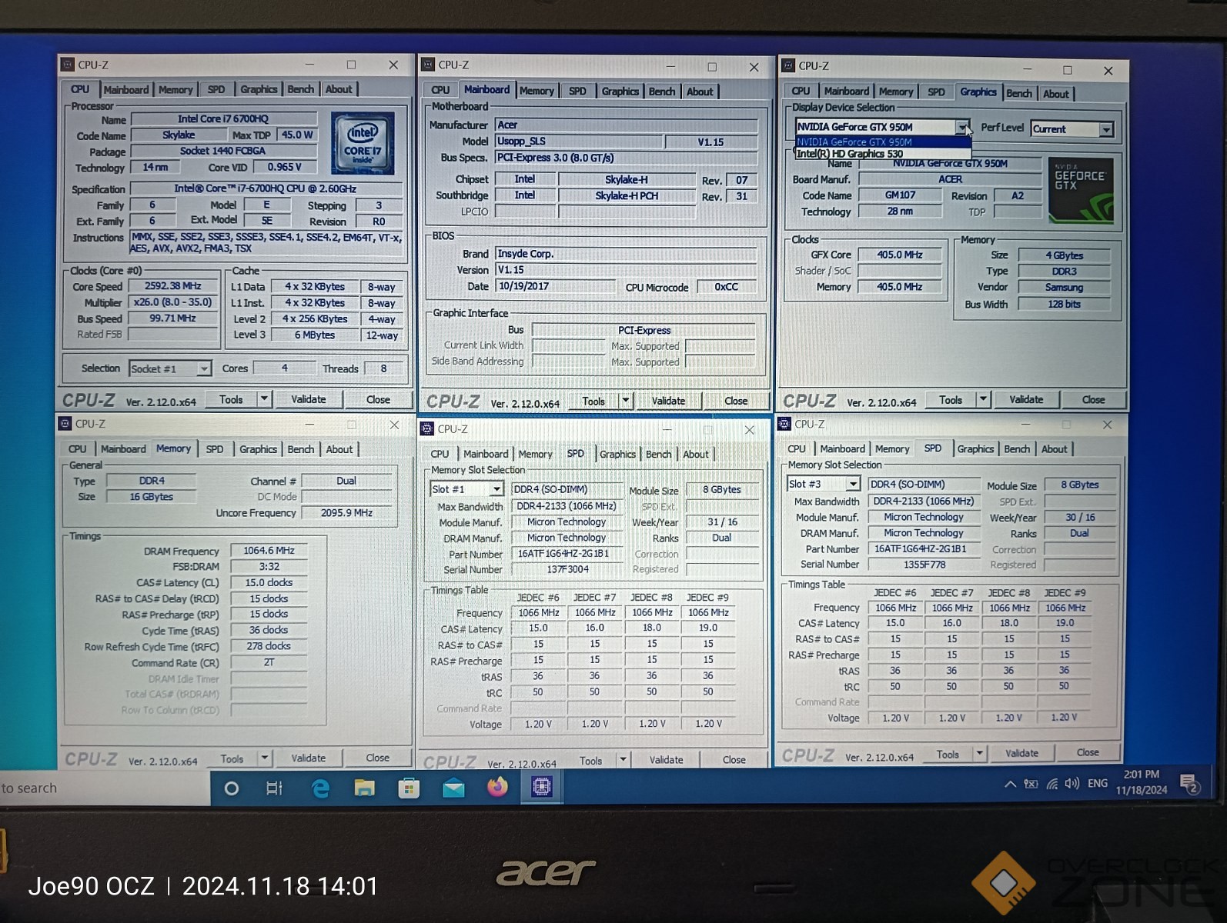The image size is (1227, 923).
Task: Click Validate in Mainboard window
Action: [x=668, y=401]
